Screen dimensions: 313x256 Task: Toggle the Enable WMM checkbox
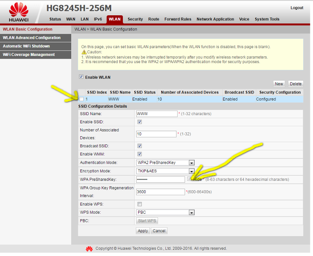coord(140,154)
